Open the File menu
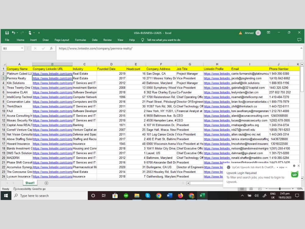This screenshot has height=229, width=305. [7, 40]
